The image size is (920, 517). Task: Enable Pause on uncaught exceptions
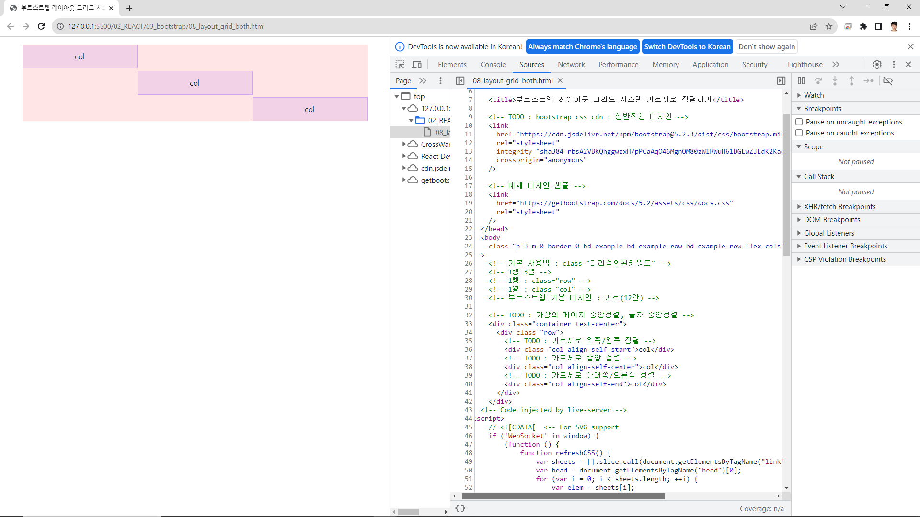pyautogui.click(x=799, y=122)
